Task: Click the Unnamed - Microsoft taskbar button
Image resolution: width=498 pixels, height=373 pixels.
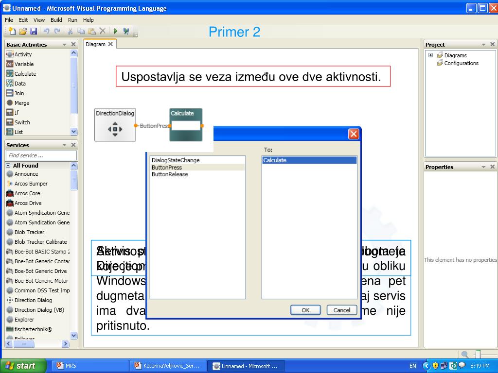Action: 246,366
